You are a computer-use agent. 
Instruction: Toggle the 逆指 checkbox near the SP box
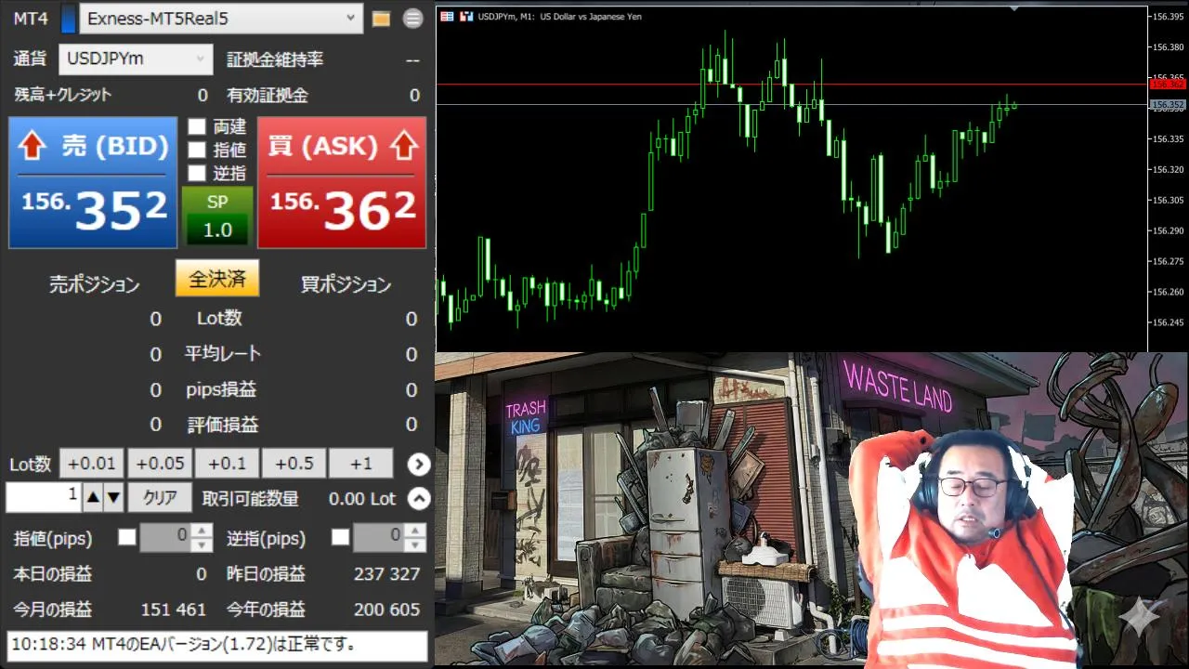tap(196, 173)
